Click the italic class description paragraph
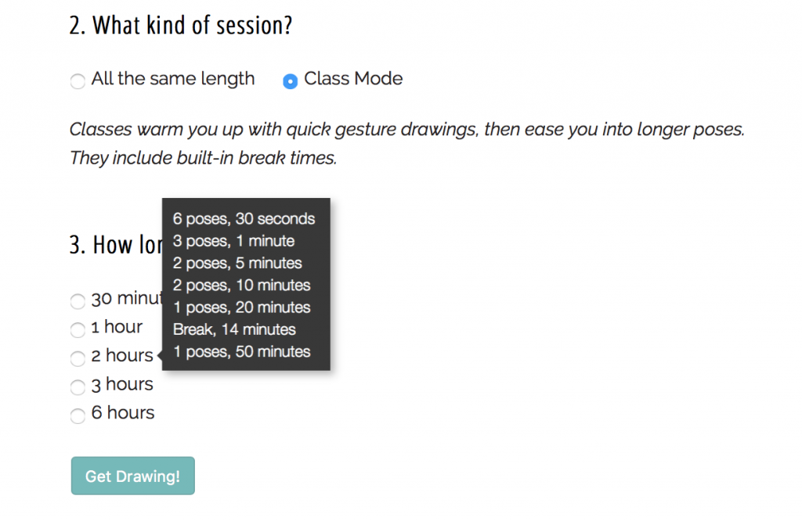The height and width of the screenshot is (521, 802). coord(406,143)
